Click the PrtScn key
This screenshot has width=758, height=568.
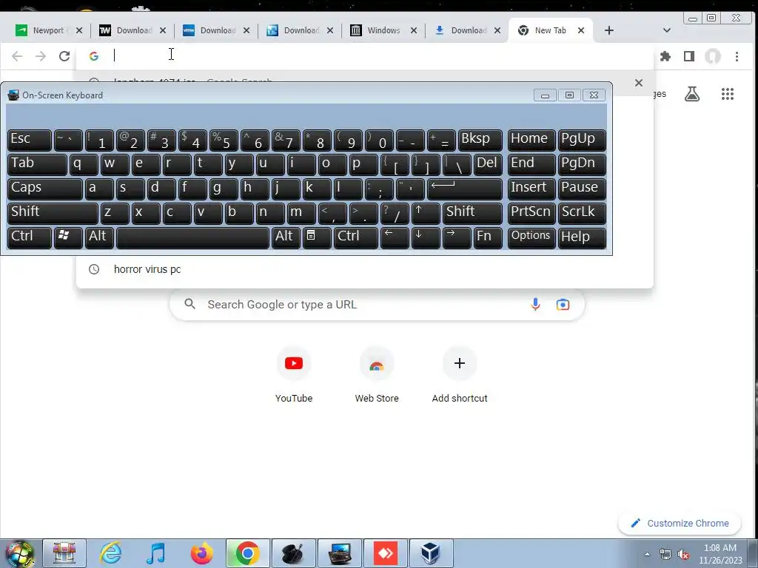[531, 213]
